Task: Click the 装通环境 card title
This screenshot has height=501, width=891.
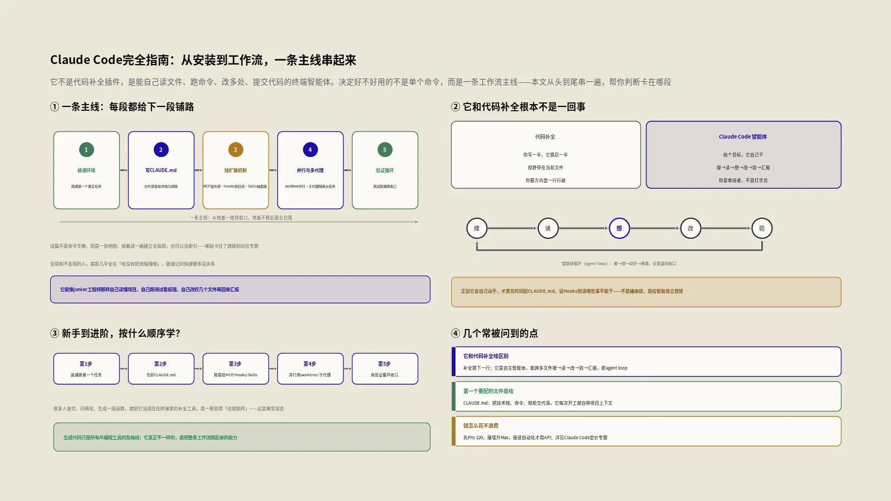Action: (x=86, y=170)
